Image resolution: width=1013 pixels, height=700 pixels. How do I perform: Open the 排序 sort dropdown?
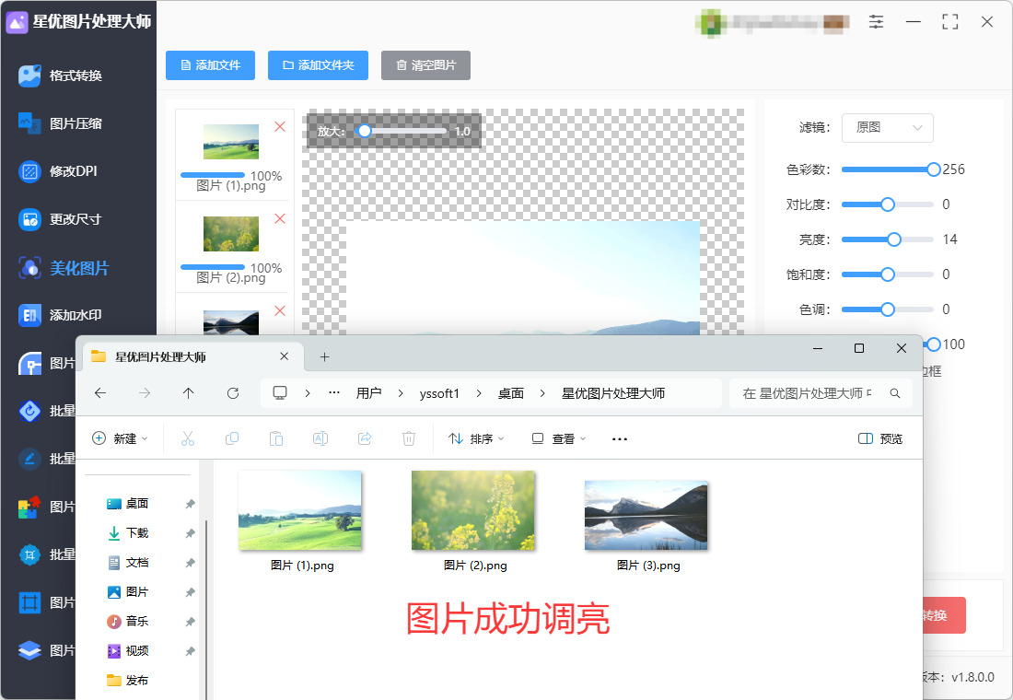point(476,438)
